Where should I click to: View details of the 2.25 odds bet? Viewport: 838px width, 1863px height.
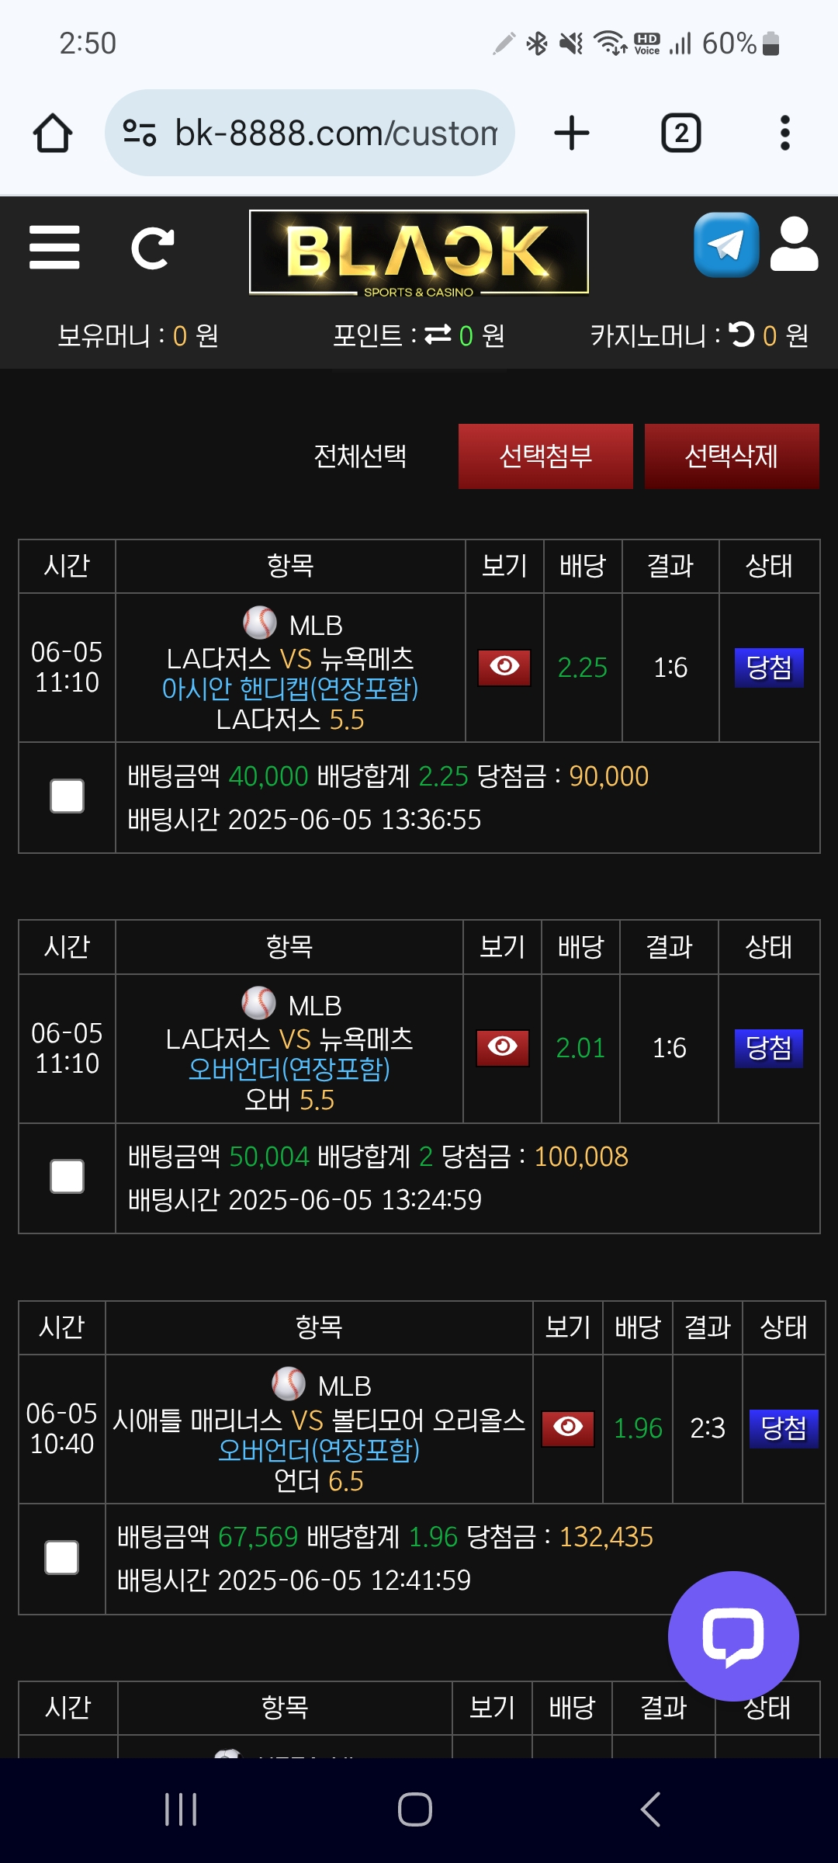[x=504, y=668]
